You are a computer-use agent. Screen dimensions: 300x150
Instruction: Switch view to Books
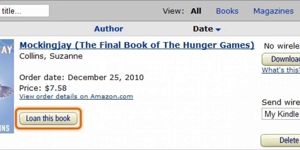coord(227,11)
